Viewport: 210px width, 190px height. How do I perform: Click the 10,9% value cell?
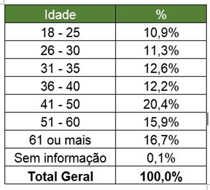(161, 32)
